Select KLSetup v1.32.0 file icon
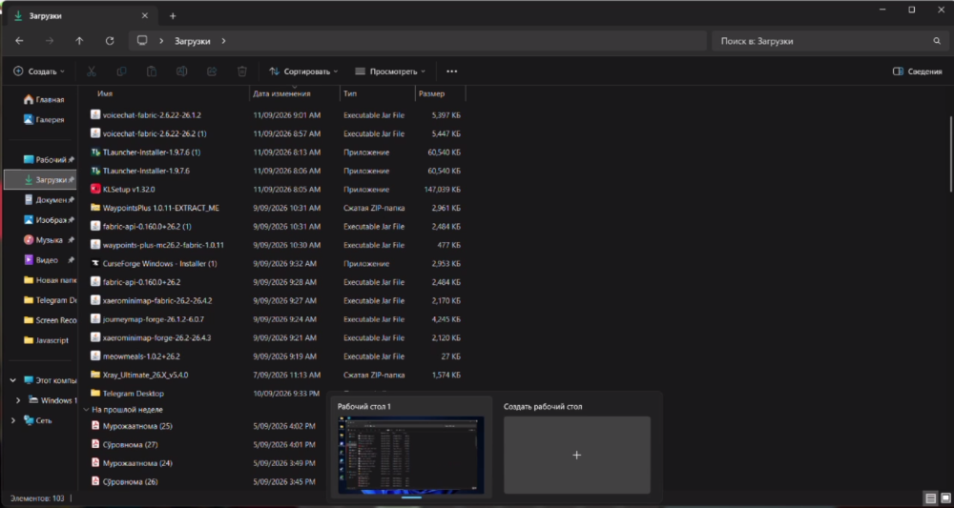This screenshot has height=508, width=954. point(94,189)
